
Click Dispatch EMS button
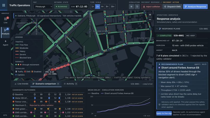(x=172, y=7)
